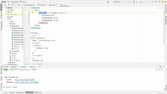This screenshot has width=167, height=94.
Task: Open the user account dropdown icon
Action: 109,2
